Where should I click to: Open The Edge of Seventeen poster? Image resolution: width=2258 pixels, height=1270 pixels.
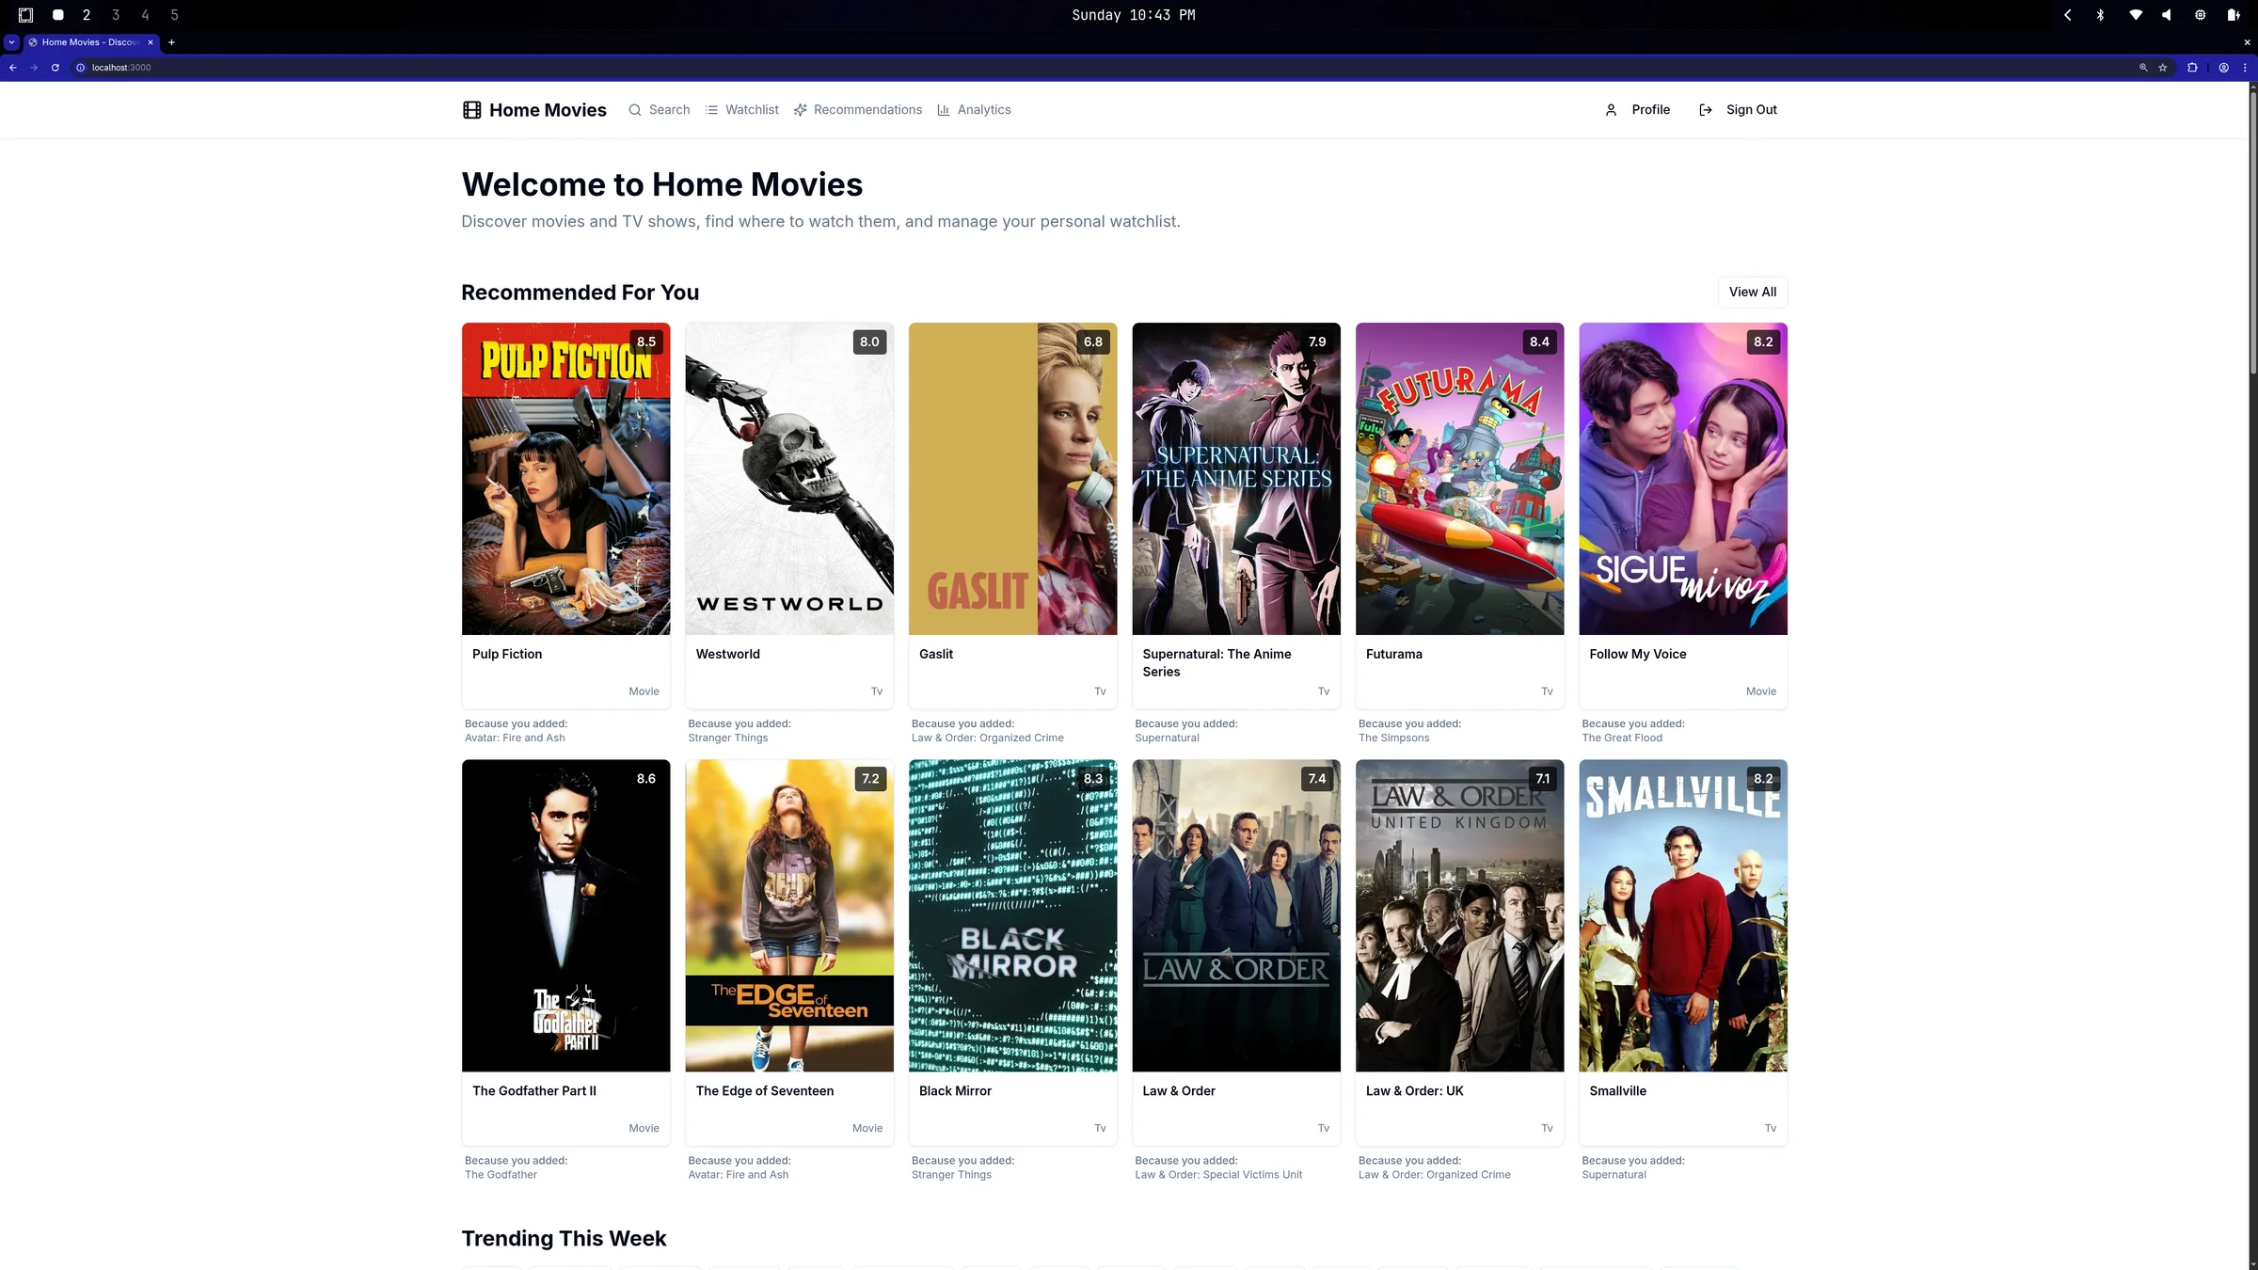coord(789,915)
